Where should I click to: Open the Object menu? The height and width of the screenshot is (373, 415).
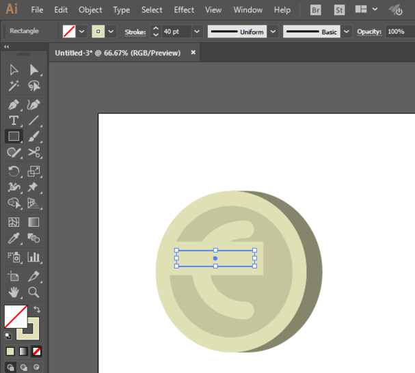tap(90, 10)
